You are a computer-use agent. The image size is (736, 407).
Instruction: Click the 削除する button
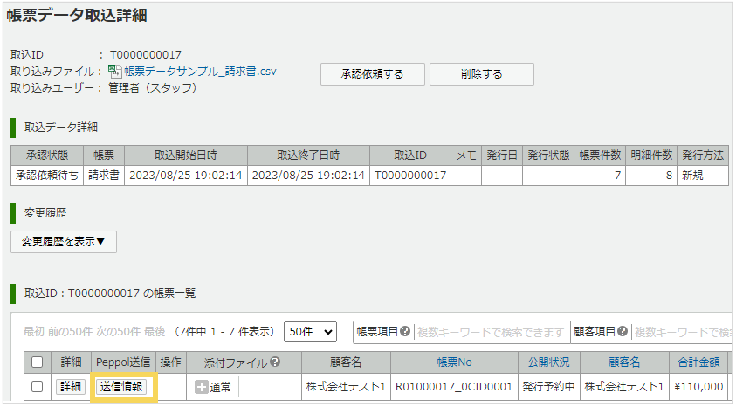482,74
